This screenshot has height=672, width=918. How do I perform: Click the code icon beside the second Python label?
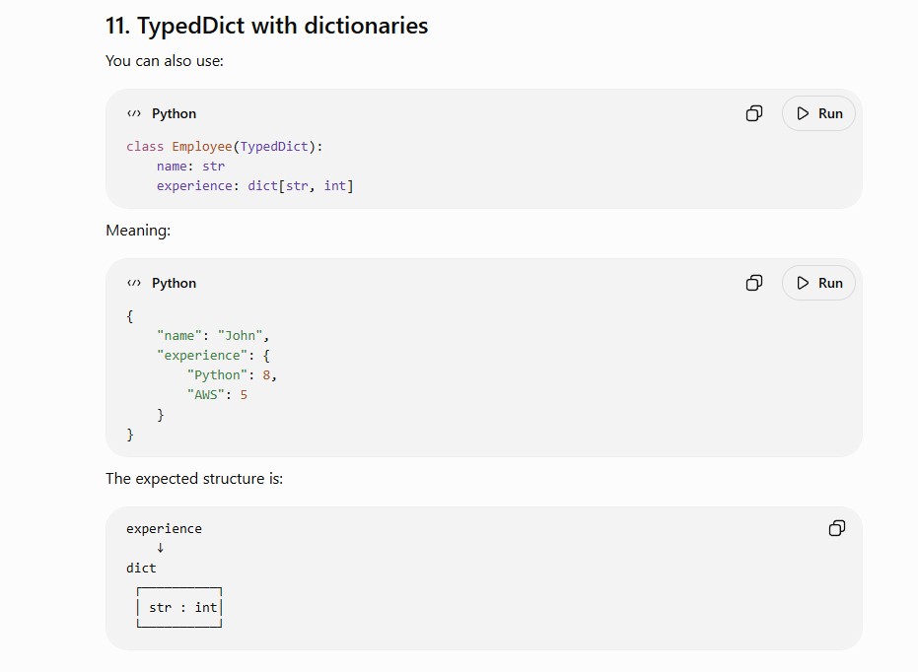coord(134,283)
